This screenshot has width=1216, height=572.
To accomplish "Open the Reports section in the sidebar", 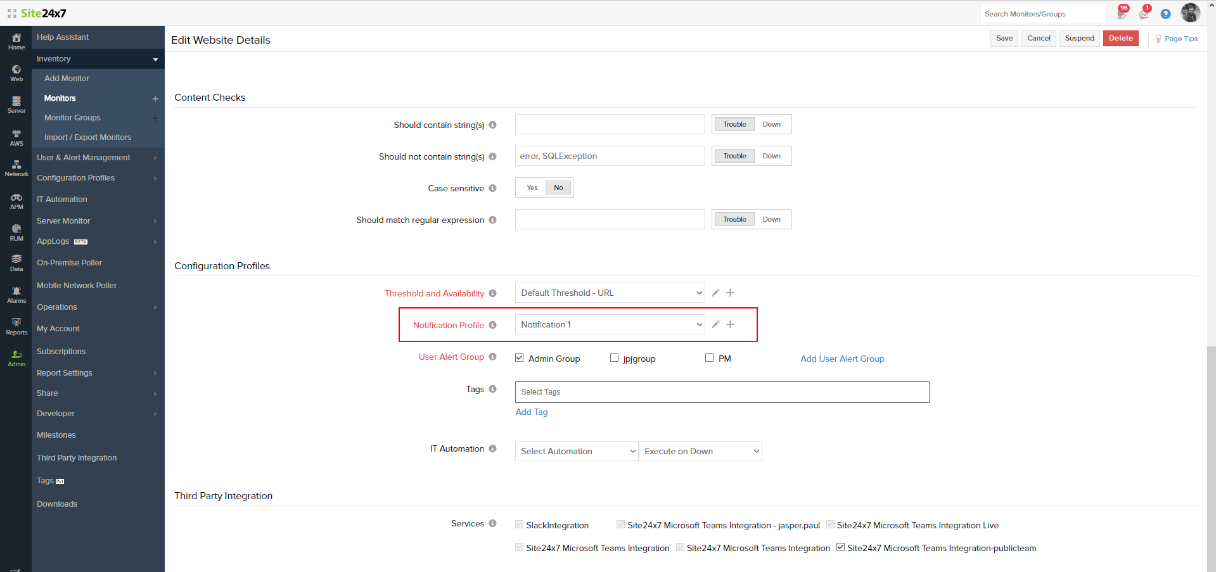I will [16, 325].
